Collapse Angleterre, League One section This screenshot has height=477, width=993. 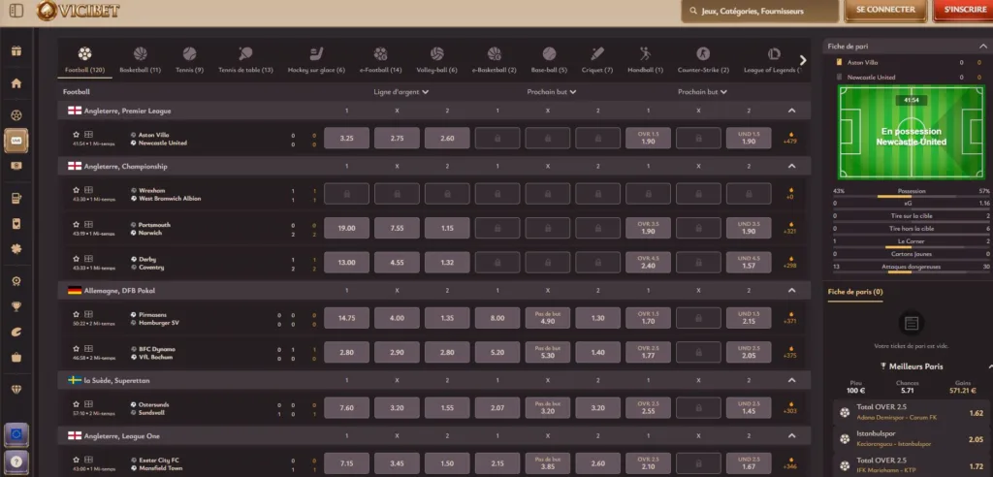pos(791,436)
